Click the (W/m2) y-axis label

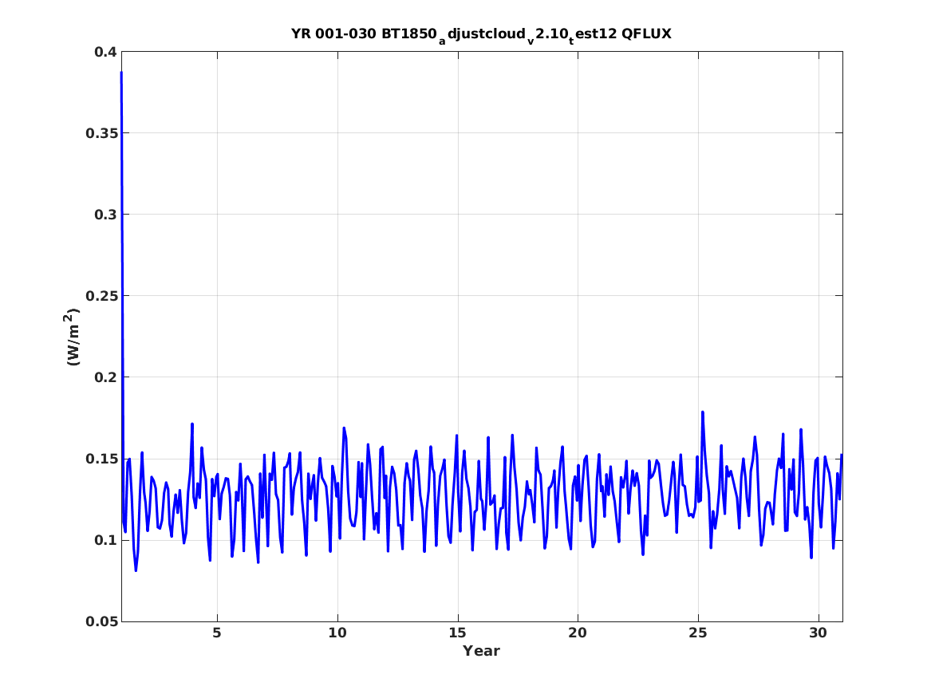(72, 337)
